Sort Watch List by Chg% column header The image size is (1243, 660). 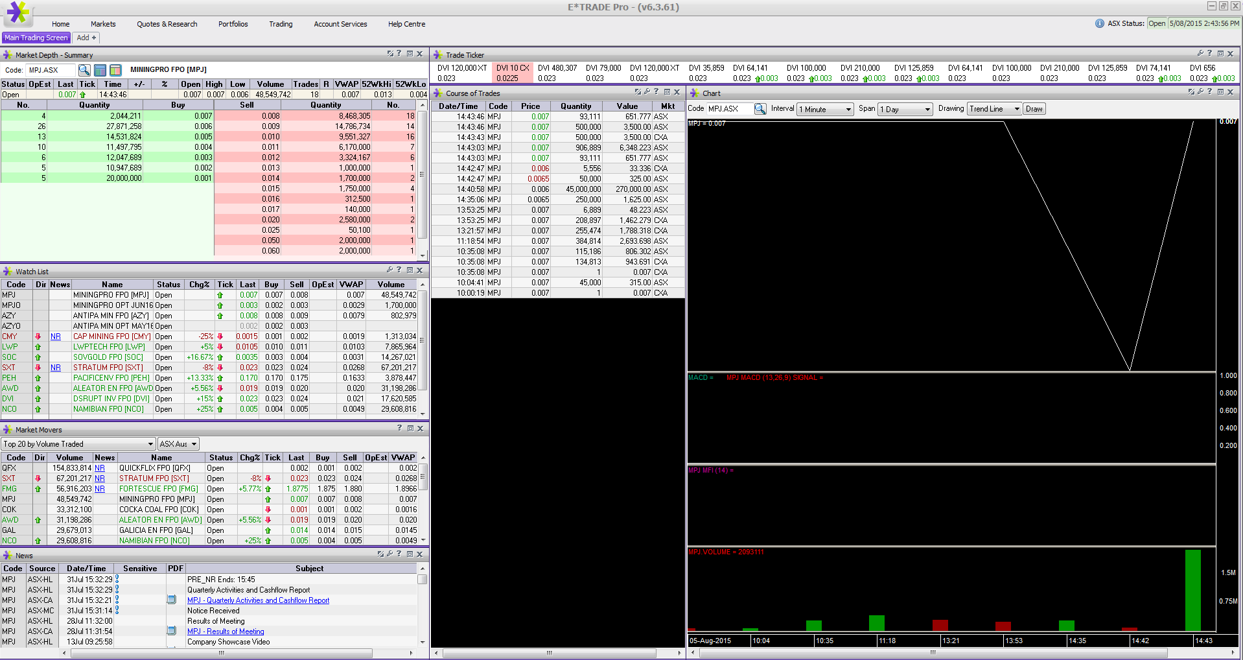[200, 285]
